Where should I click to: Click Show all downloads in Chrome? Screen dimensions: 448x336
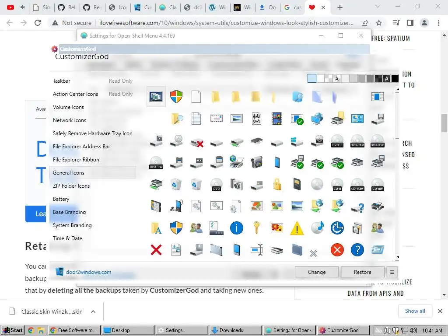pos(415,311)
